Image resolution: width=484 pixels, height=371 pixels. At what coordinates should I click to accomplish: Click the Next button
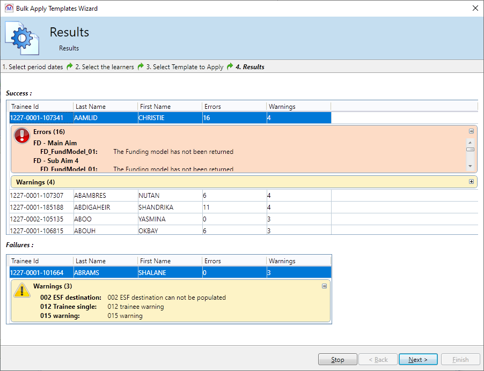click(x=418, y=360)
